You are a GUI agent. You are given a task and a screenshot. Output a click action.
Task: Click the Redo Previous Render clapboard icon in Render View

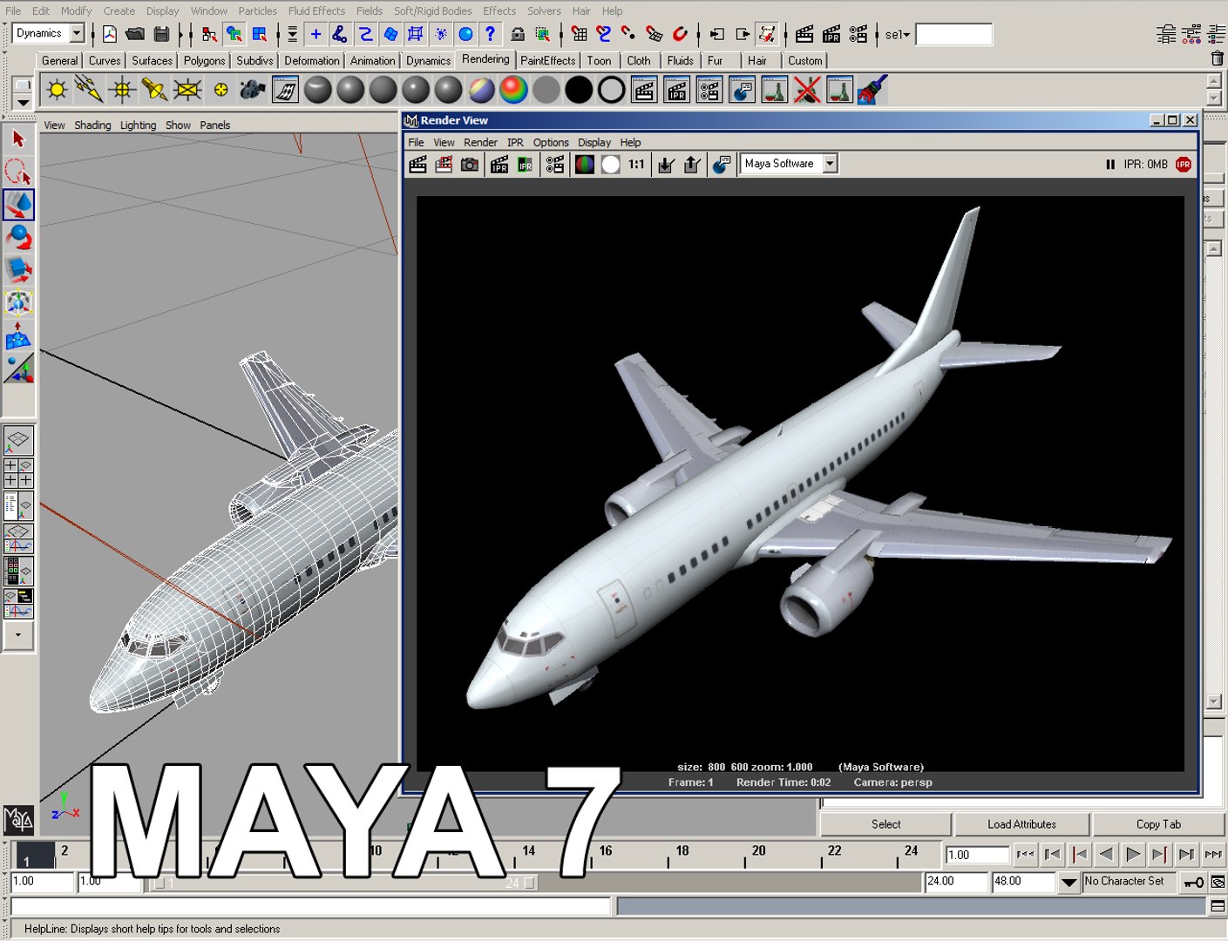tap(417, 165)
